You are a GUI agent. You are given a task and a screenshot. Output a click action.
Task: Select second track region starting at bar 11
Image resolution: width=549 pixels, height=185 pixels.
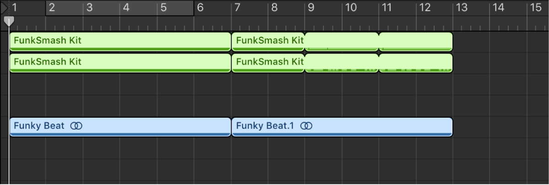point(415,62)
